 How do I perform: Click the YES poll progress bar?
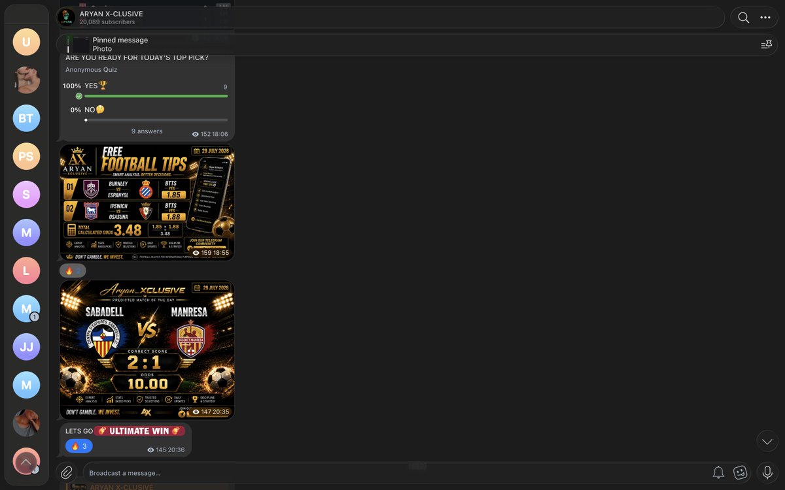pos(156,96)
